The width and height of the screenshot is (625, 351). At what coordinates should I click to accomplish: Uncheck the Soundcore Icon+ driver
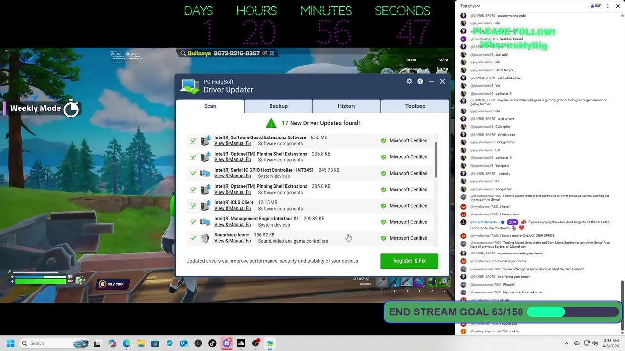point(193,238)
